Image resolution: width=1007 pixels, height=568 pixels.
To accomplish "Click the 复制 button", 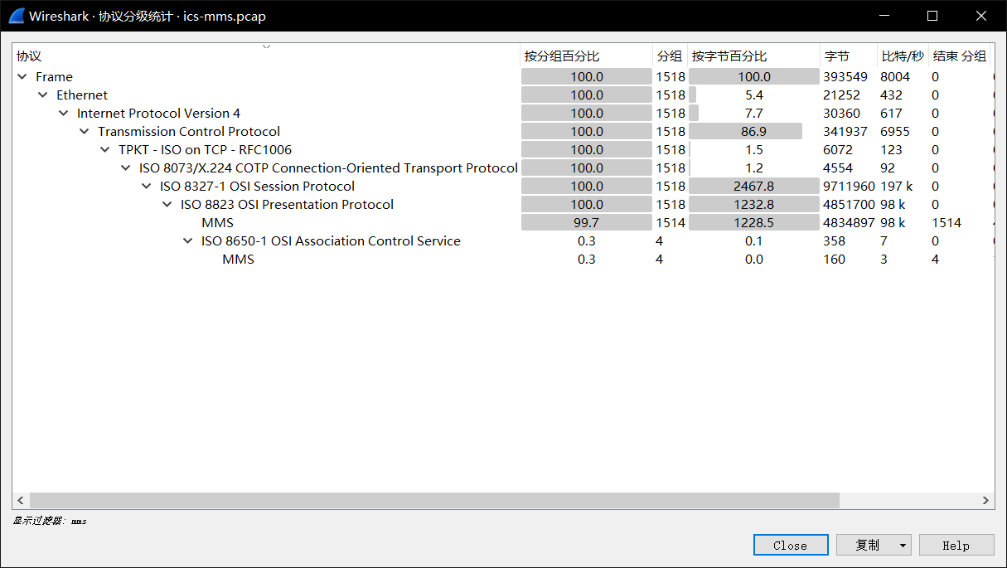I will click(866, 545).
